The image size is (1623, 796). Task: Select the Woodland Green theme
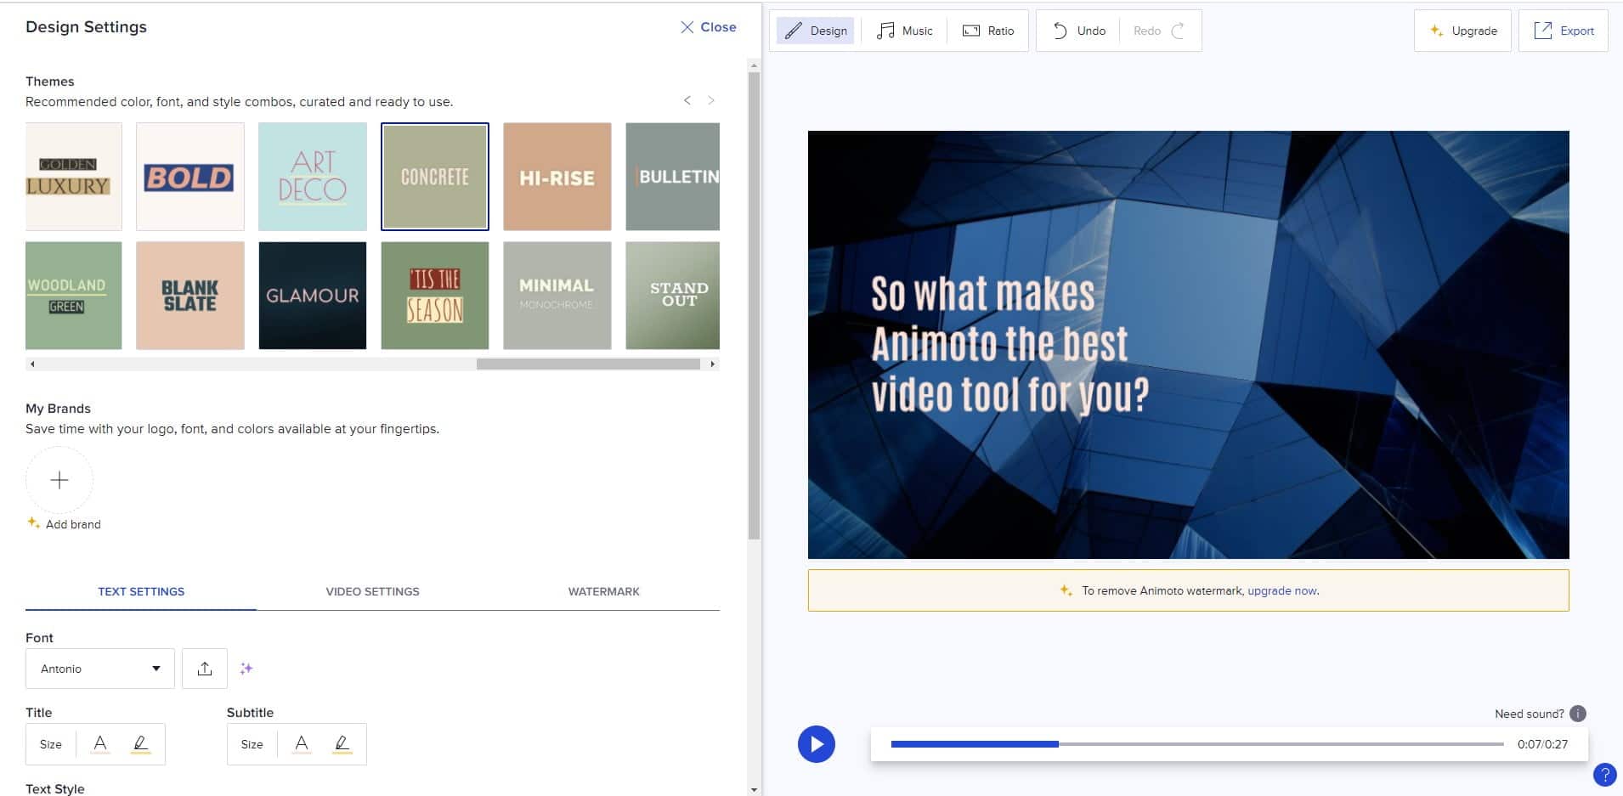[x=74, y=296]
